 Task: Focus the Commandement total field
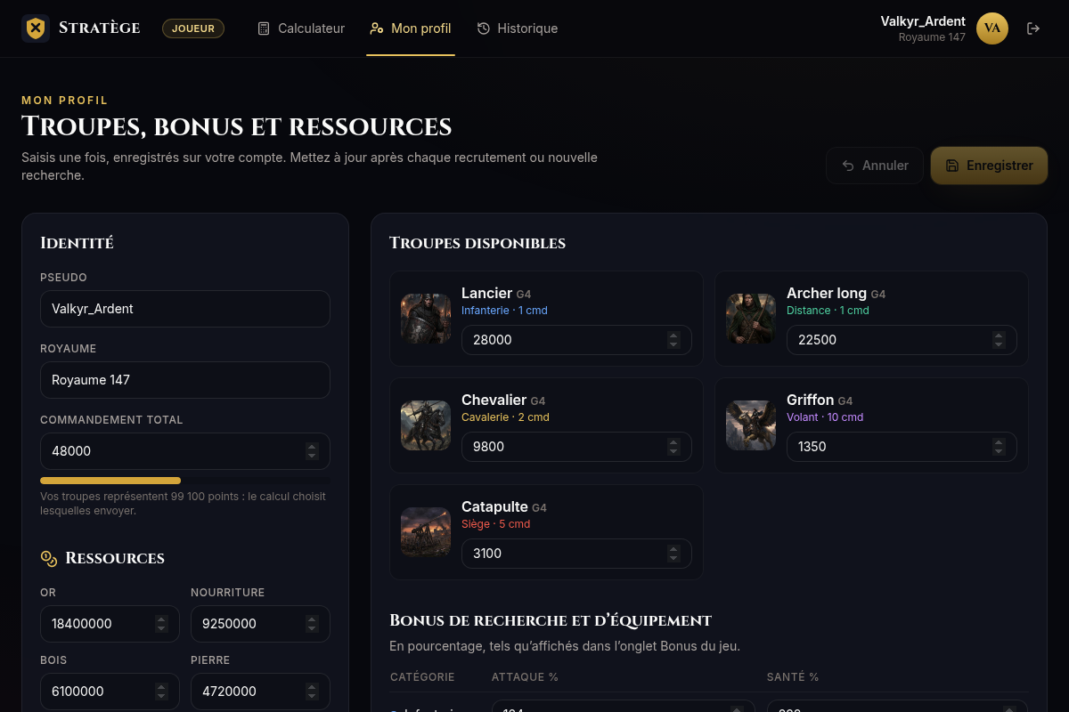185,451
